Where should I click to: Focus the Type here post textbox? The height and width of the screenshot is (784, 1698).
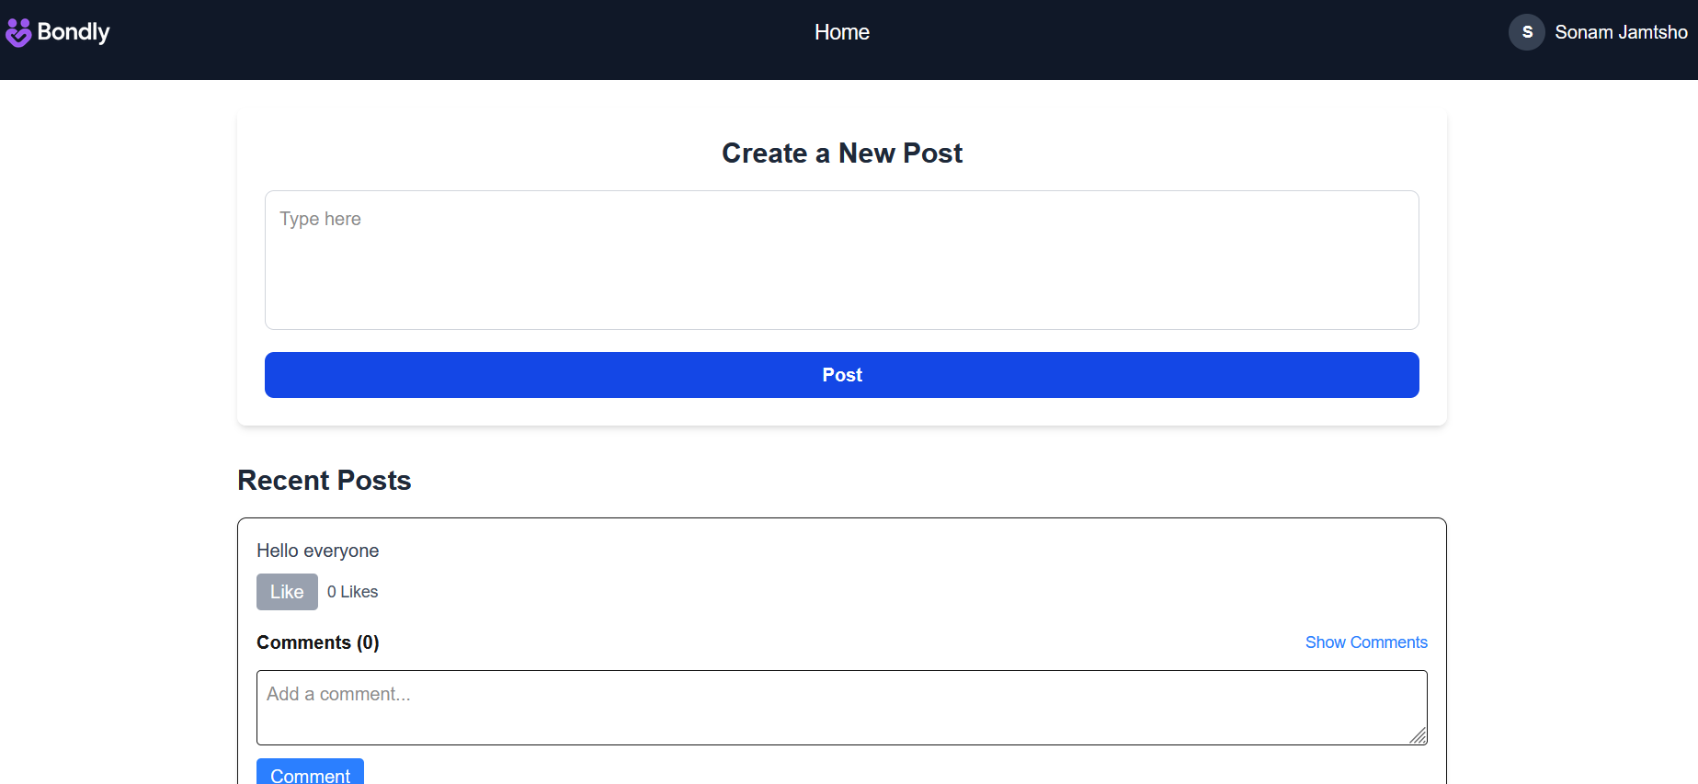841,260
